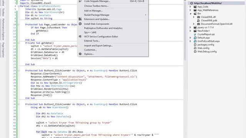Click the ClosedXML.pdb file icon
This screenshot has width=246, height=138.
(198, 20)
